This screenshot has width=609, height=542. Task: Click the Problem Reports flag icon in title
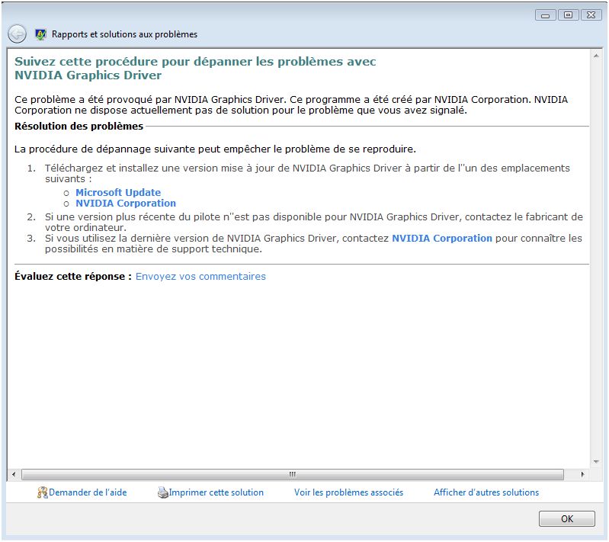click(40, 34)
